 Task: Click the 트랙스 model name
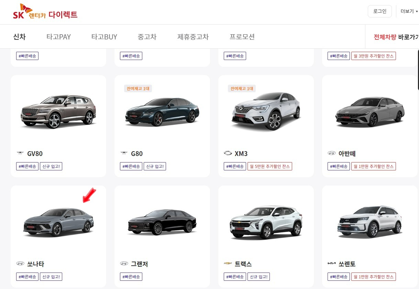point(243,264)
